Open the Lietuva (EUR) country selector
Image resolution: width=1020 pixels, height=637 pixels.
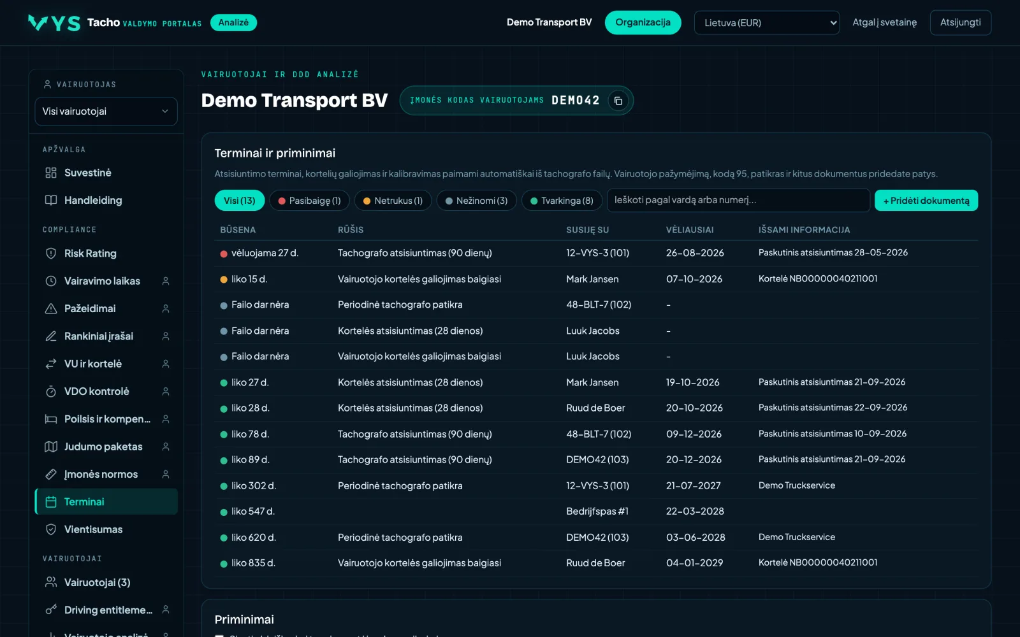[x=767, y=23]
